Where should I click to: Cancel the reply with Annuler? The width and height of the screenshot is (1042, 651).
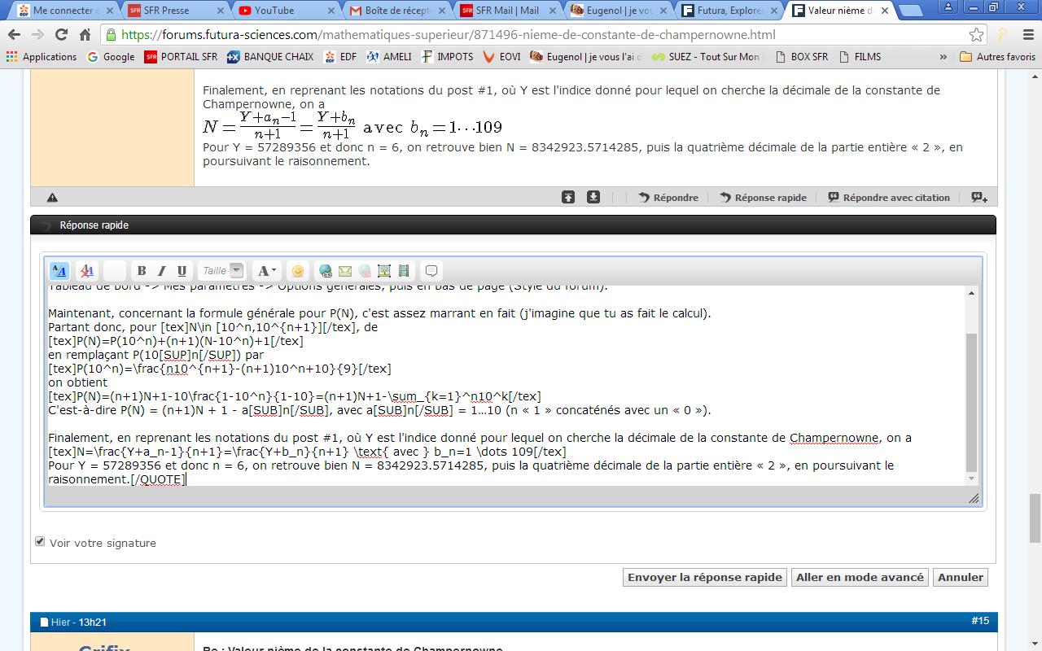pyautogui.click(x=961, y=577)
